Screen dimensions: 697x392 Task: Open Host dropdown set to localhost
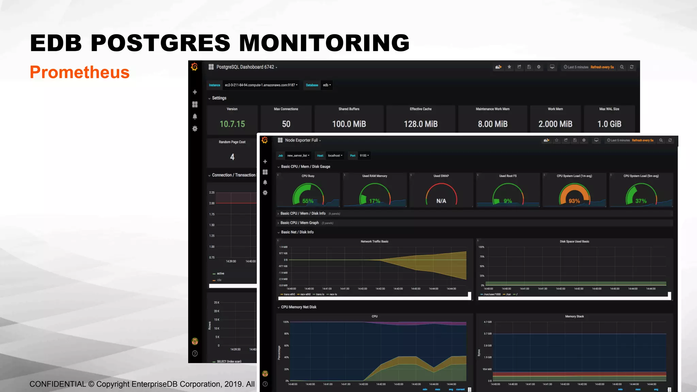[335, 156]
